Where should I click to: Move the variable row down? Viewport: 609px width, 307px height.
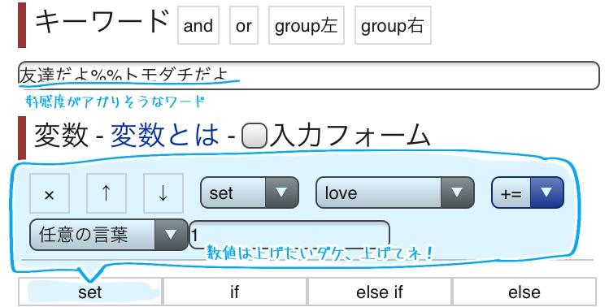coord(163,193)
